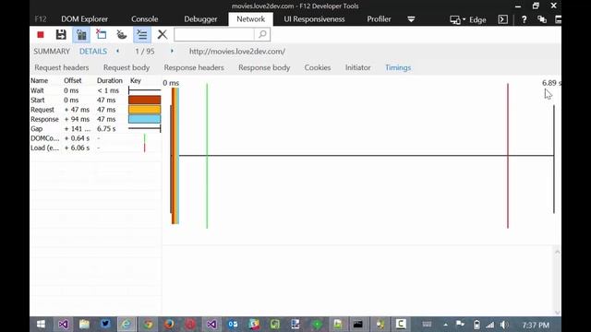Click the Request row in timings table
The image size is (591, 332).
point(96,110)
